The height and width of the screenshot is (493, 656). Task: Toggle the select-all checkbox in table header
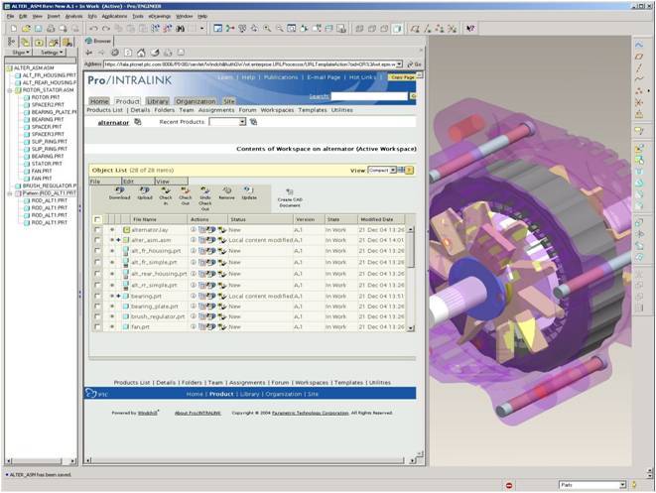[97, 219]
